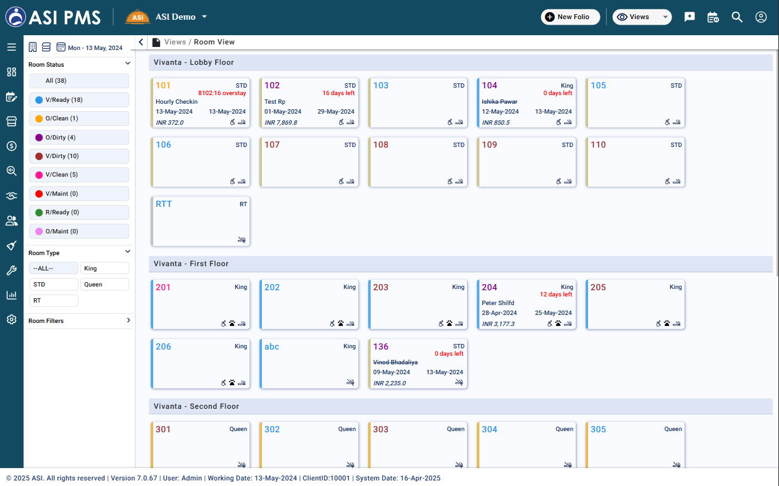Viewport: 779px width, 486px height.
Task: Open the hamburger menu in the sidebar
Action: (x=11, y=47)
